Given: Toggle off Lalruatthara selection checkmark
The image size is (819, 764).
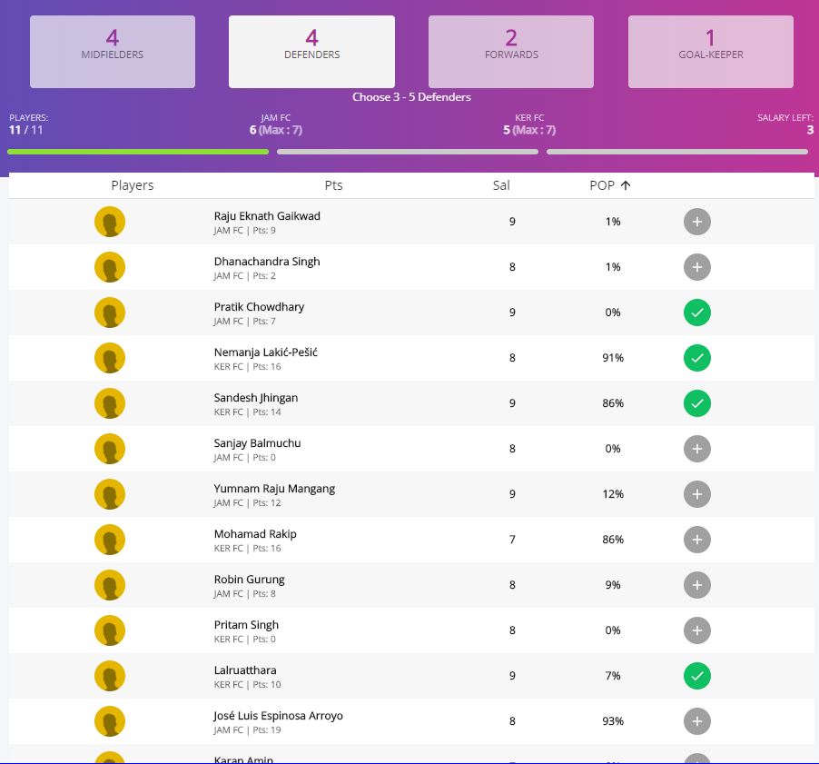Looking at the screenshot, I should (696, 676).
